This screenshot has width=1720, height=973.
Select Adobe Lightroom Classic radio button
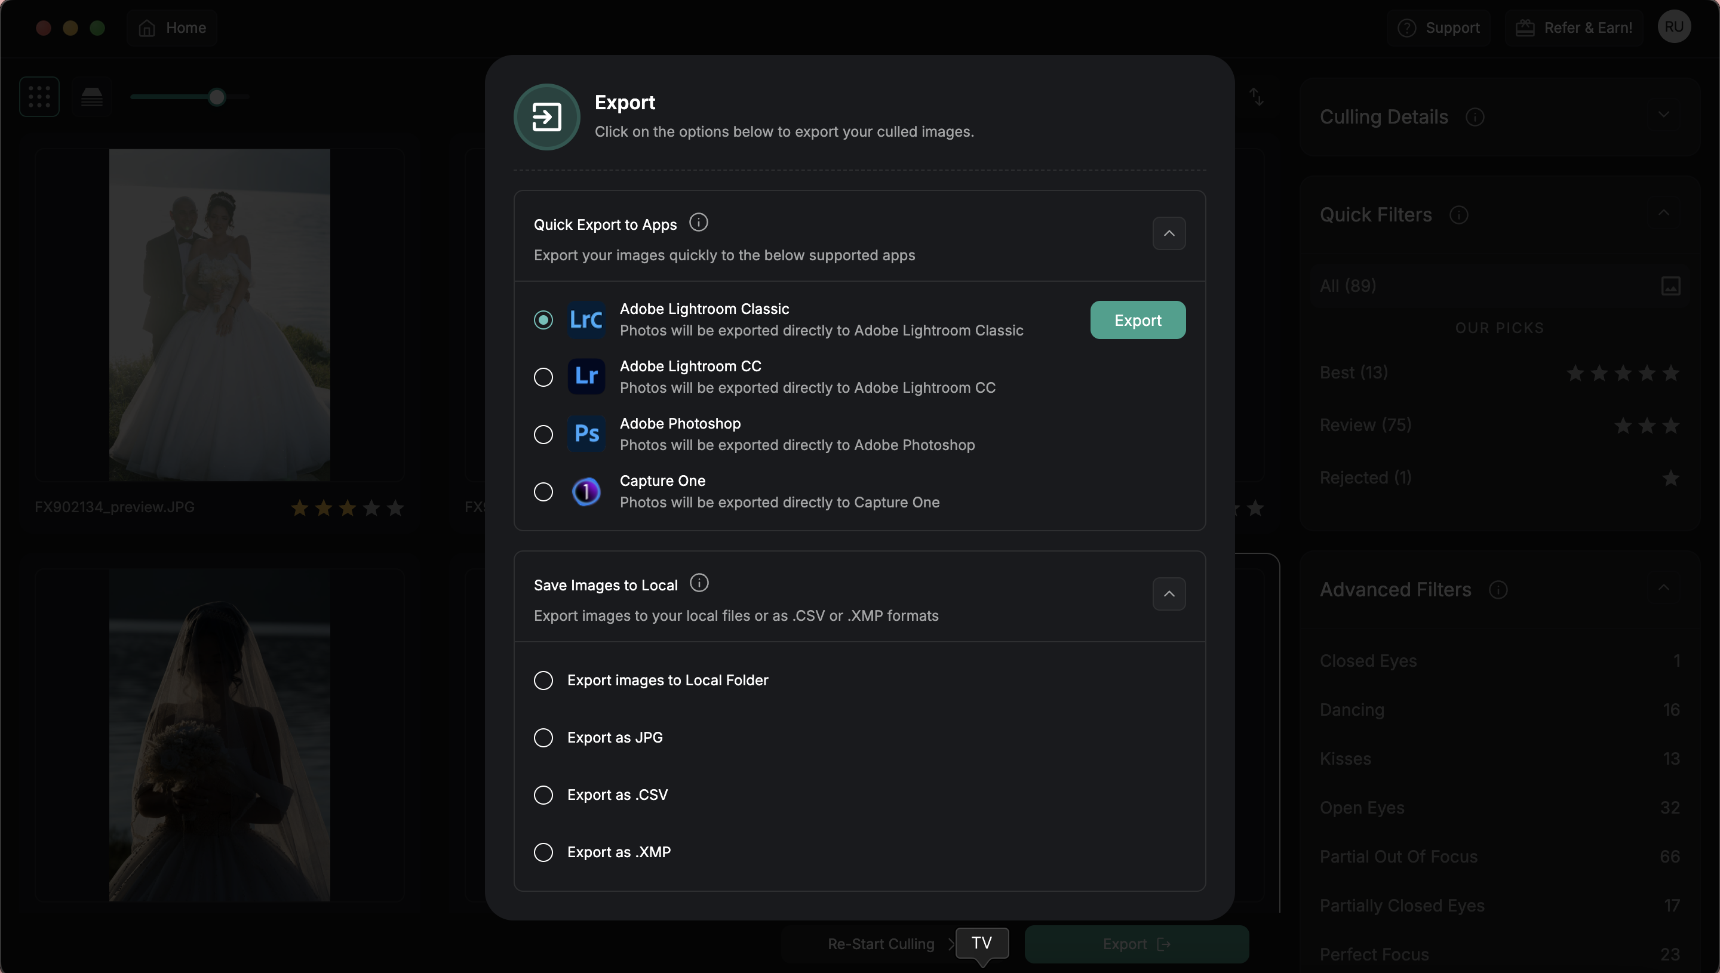[x=543, y=320]
